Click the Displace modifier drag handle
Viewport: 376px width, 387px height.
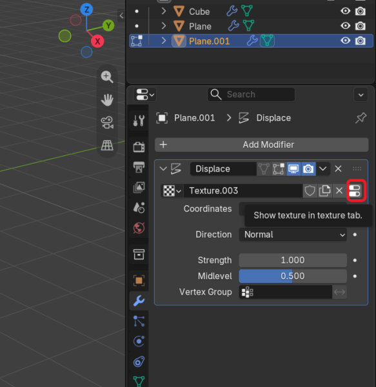pyautogui.click(x=357, y=169)
